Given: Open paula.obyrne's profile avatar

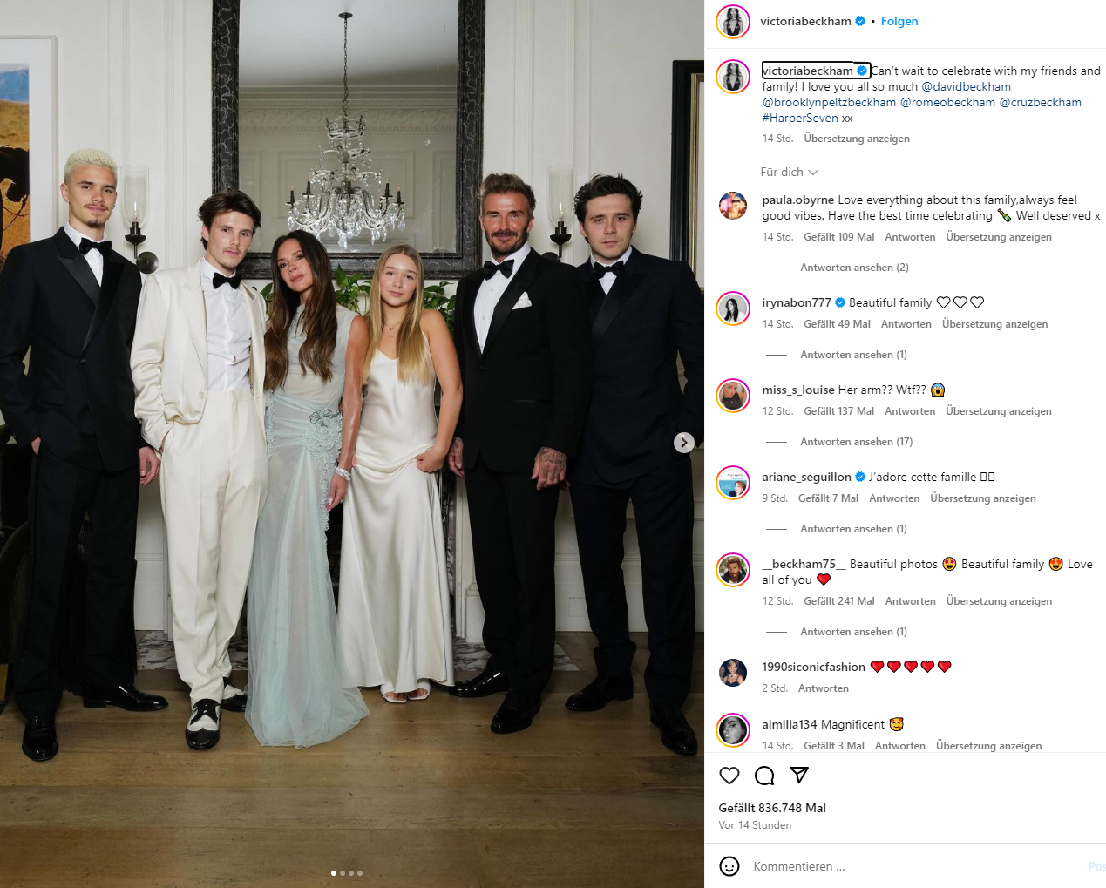Looking at the screenshot, I should click(x=733, y=207).
